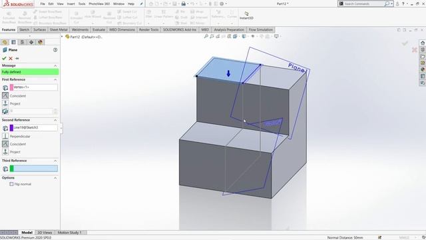The image size is (426, 240).
Task: Collapse the Options section
Action: tap(55, 178)
